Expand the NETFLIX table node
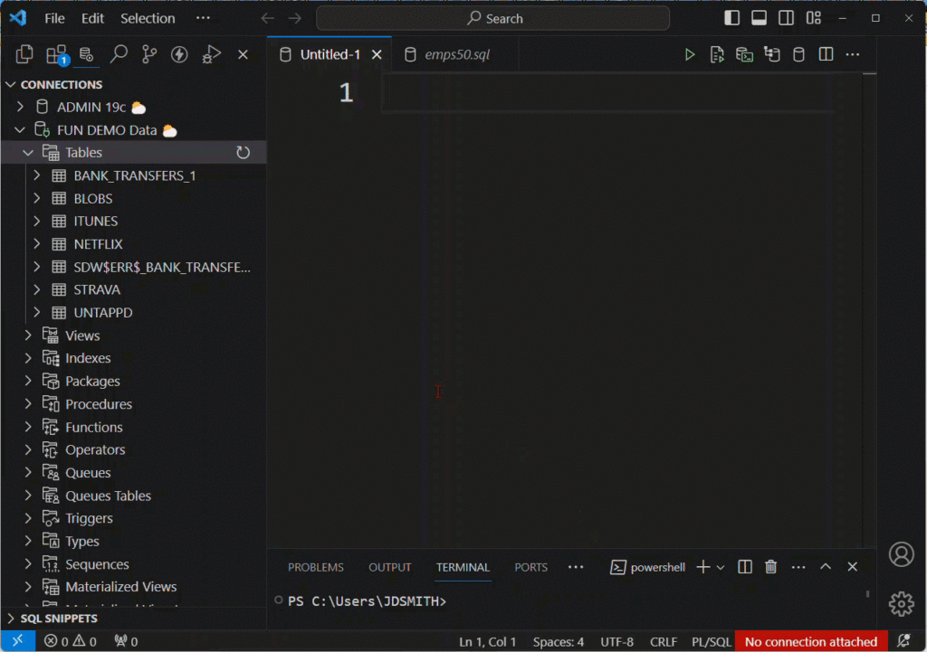Viewport: 927px width, 652px height. [37, 244]
